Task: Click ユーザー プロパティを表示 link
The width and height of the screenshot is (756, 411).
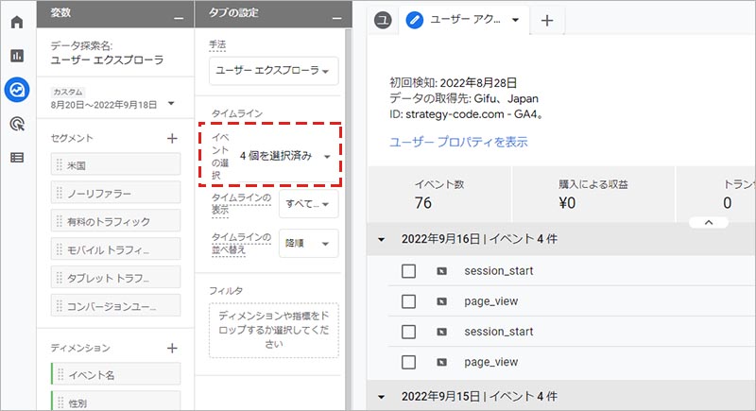Action: click(458, 142)
